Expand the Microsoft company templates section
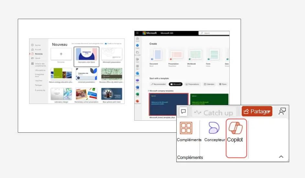This screenshot has width=305, height=178. tap(149, 91)
